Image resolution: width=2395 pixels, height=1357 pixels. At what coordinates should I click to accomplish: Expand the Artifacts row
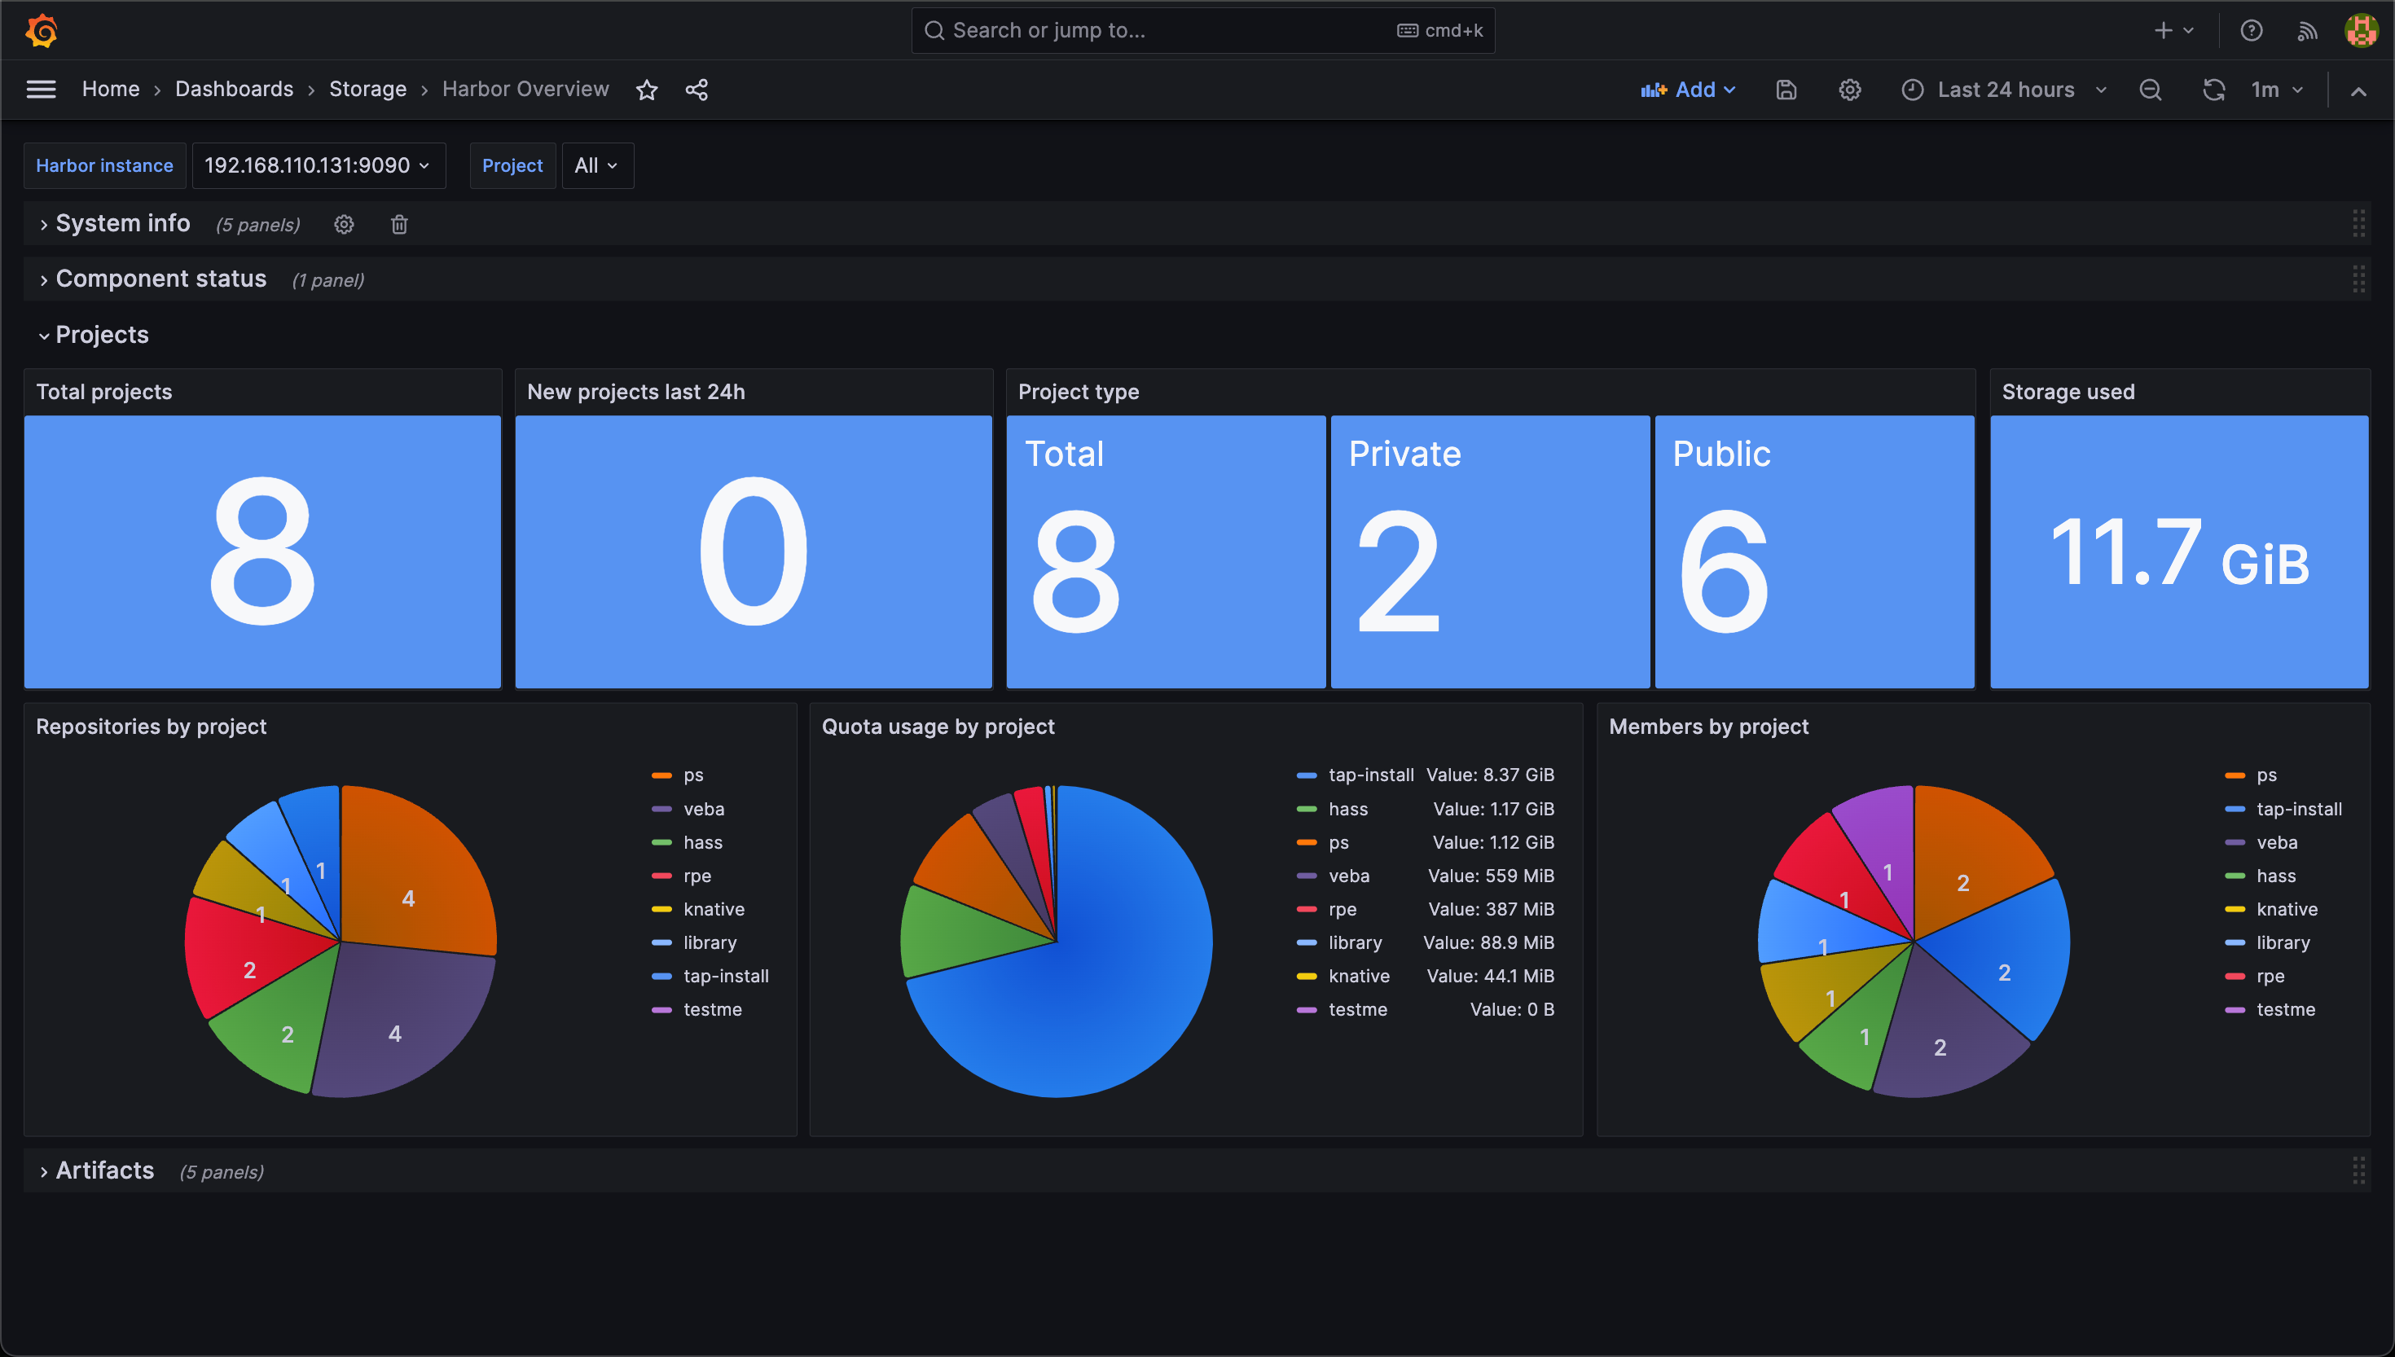(x=96, y=1170)
